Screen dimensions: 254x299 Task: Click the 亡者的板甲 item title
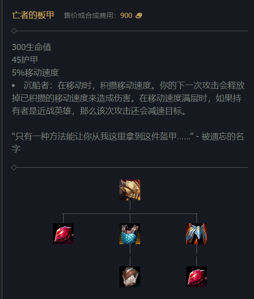coord(33,15)
